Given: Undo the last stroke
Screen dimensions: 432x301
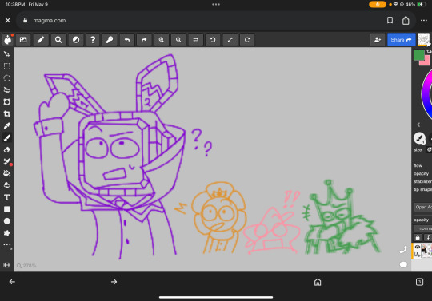Looking at the screenshot, I should coord(127,40).
